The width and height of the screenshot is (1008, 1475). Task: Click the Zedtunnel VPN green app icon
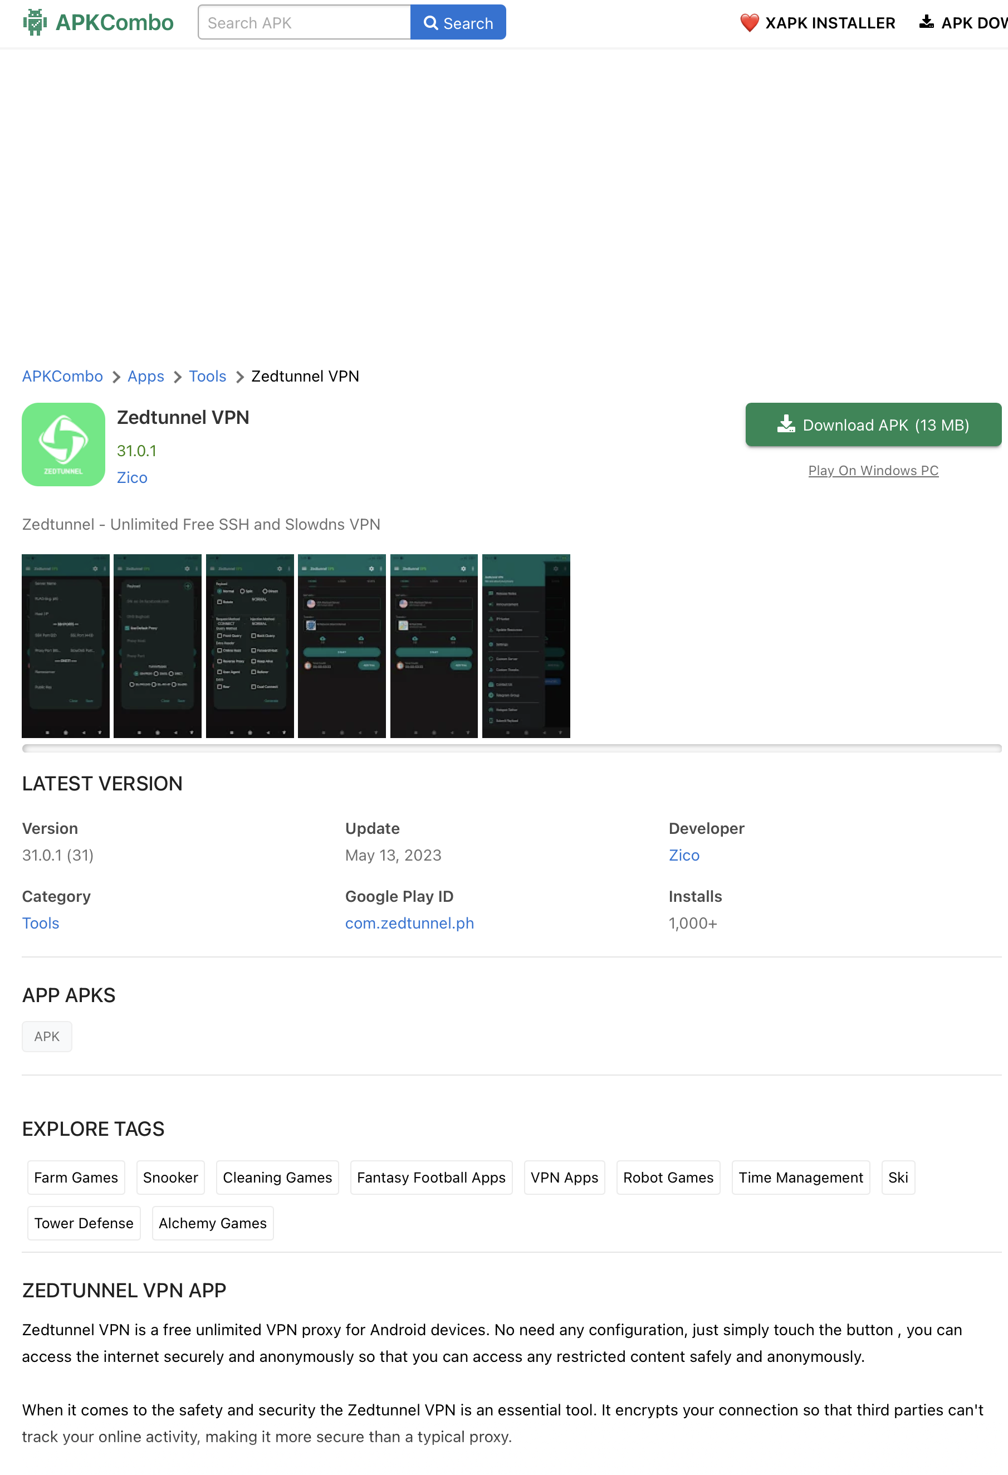pos(63,445)
